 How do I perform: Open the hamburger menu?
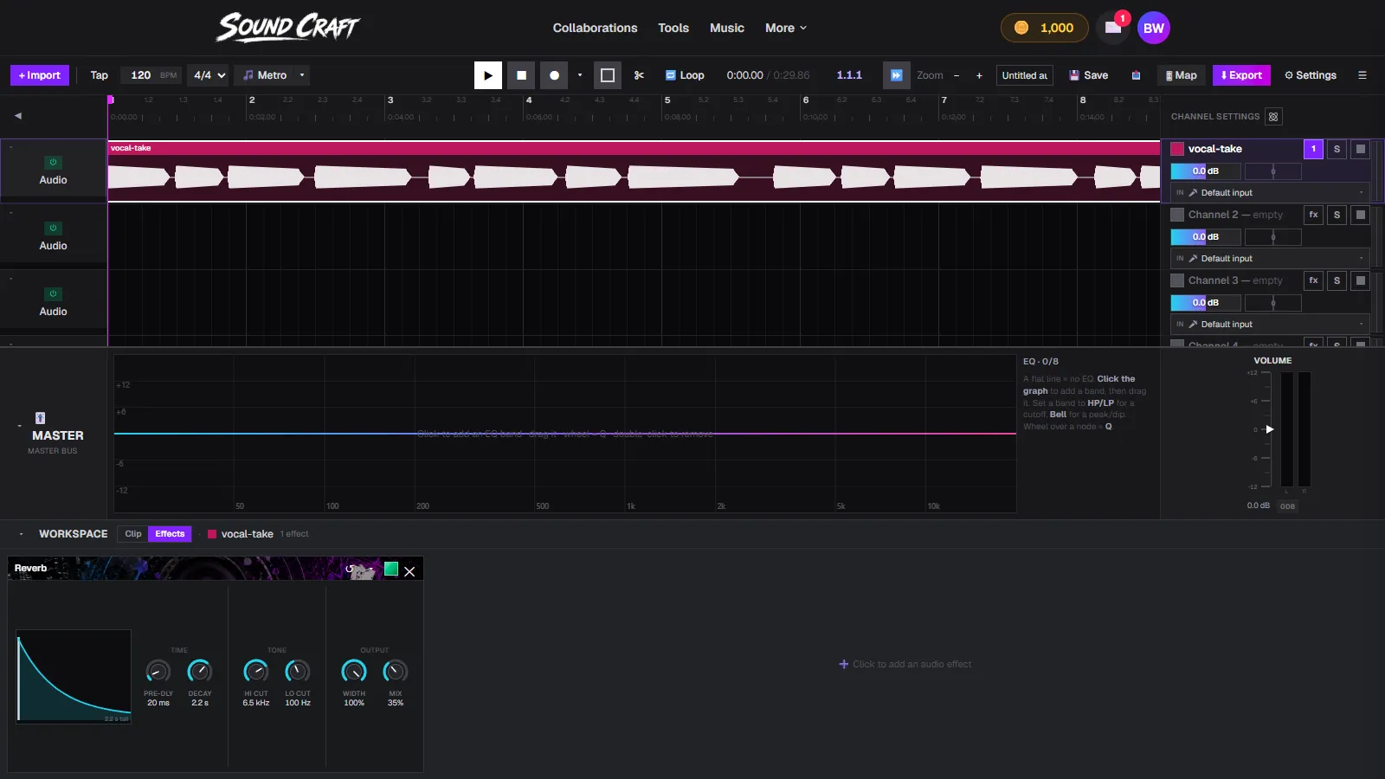(x=1362, y=75)
